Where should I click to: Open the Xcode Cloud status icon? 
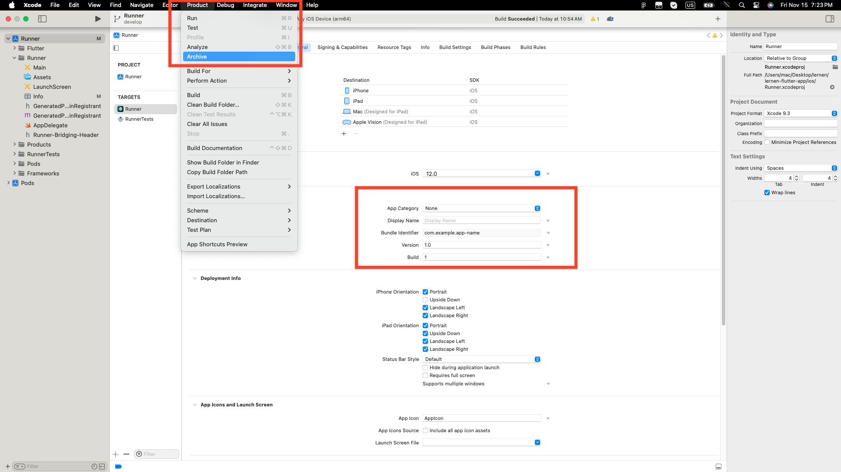(x=610, y=19)
